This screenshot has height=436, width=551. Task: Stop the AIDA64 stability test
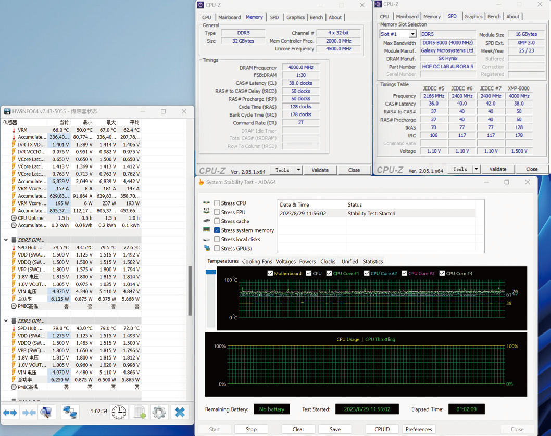click(x=251, y=429)
